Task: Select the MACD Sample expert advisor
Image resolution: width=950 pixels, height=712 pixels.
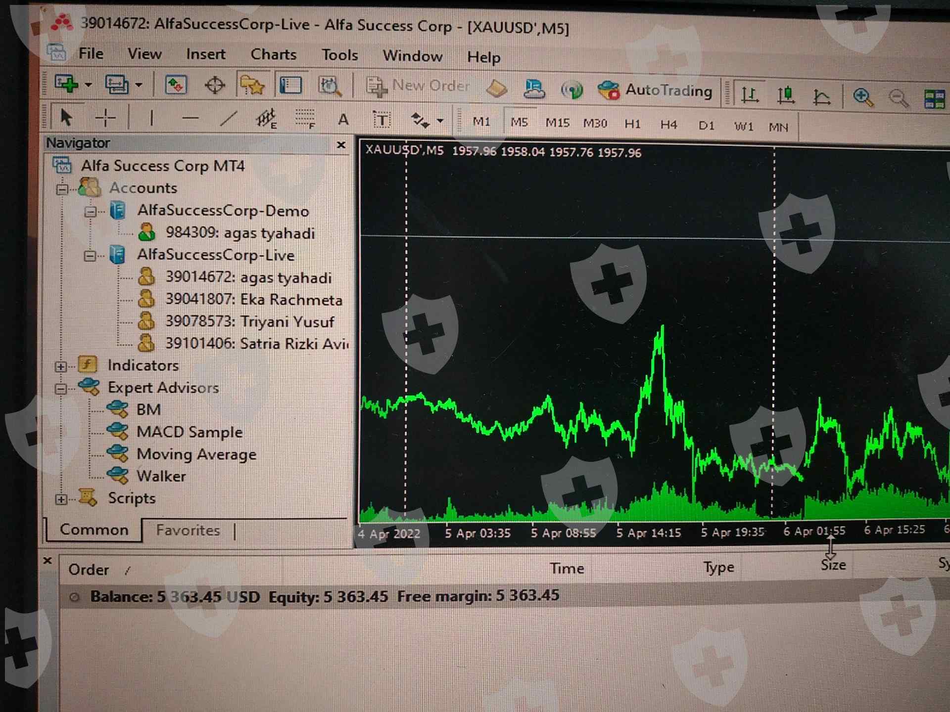Action: point(189,432)
